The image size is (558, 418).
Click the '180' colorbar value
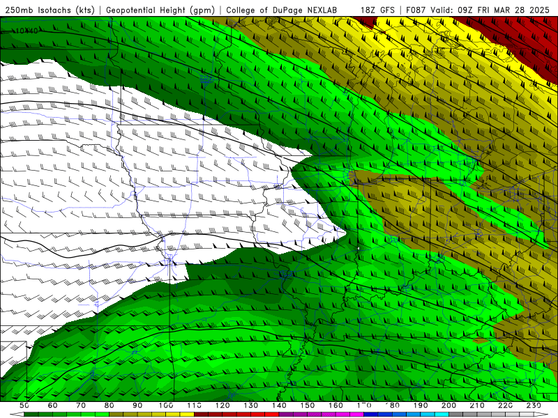pyautogui.click(x=392, y=405)
